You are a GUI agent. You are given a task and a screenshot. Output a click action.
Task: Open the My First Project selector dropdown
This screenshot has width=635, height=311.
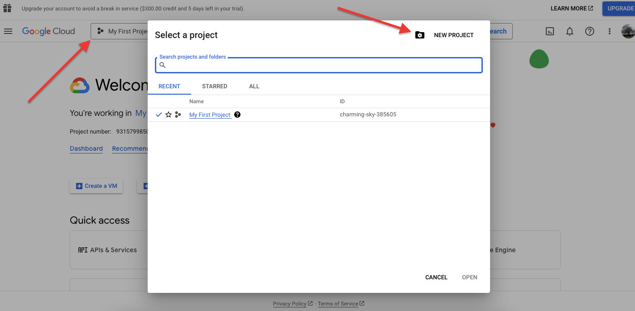120,31
